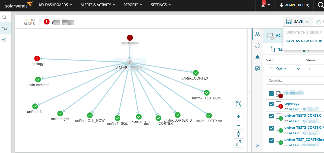
Task: Click the add plus icon in left sidebar
Action: click(4, 40)
